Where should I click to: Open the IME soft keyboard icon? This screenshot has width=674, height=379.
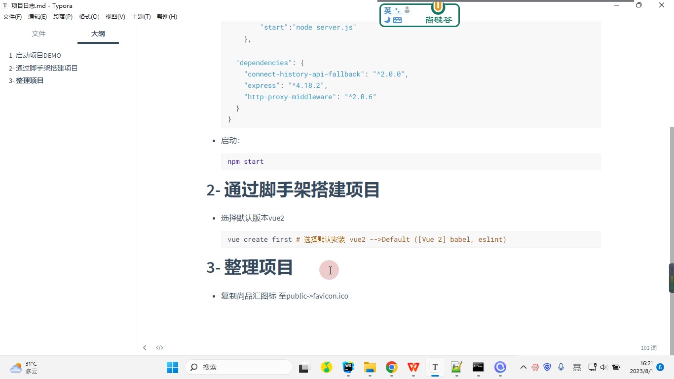click(398, 20)
